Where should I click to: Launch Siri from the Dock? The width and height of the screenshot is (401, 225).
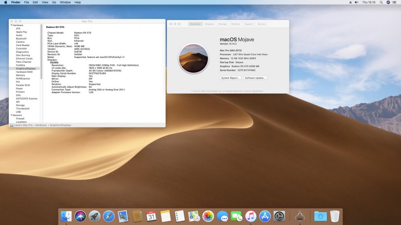80,216
